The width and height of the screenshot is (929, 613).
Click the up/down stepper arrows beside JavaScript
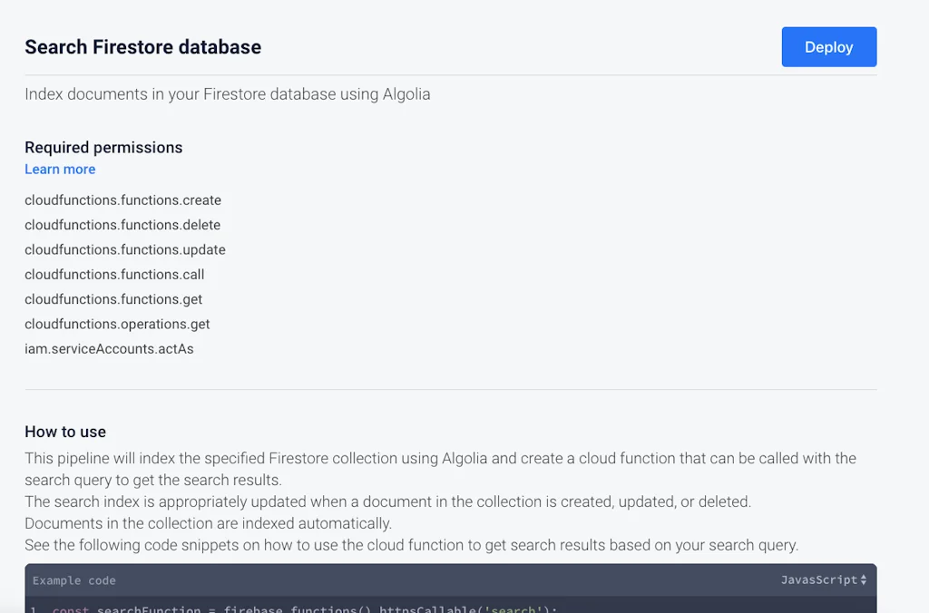pos(863,579)
